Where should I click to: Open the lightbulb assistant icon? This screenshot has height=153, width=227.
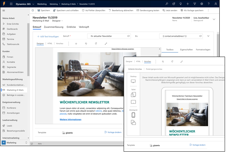[x=181, y=4]
